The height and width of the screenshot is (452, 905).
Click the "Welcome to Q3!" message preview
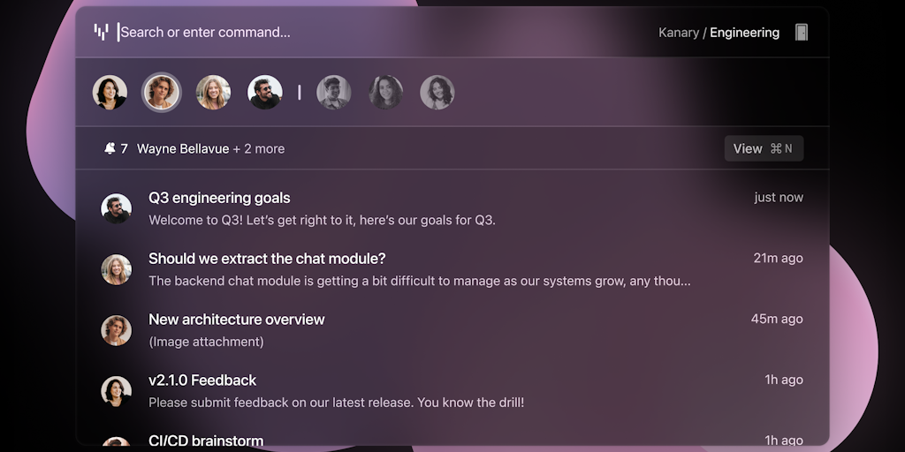[322, 220]
